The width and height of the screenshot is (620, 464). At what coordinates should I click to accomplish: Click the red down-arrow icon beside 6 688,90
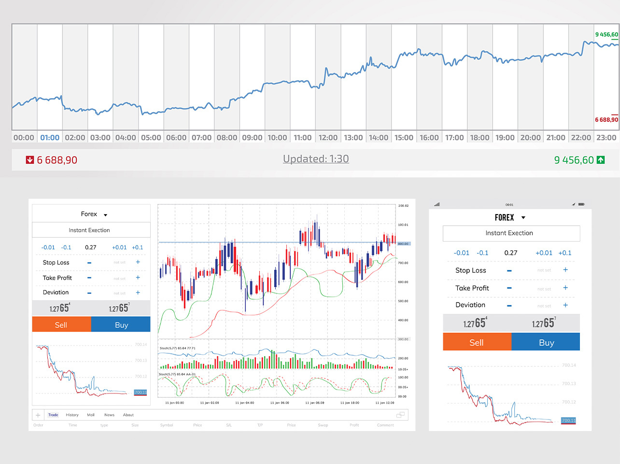(x=30, y=160)
